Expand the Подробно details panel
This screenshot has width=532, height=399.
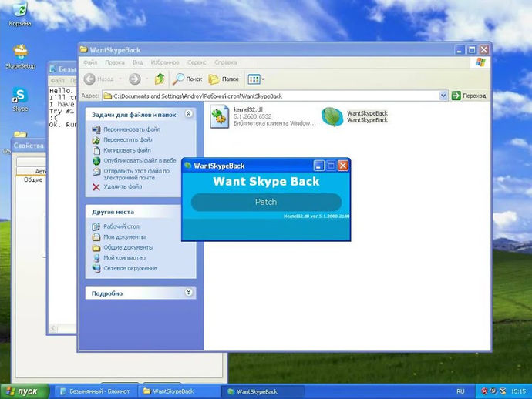coord(189,292)
